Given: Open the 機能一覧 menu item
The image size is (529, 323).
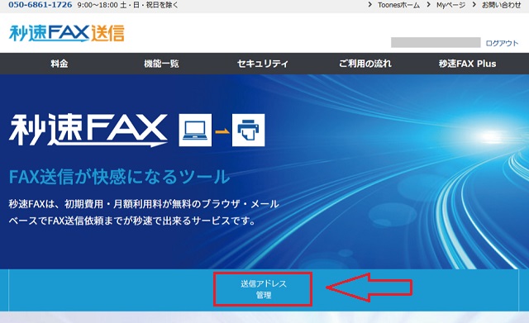Looking at the screenshot, I should 161,64.
